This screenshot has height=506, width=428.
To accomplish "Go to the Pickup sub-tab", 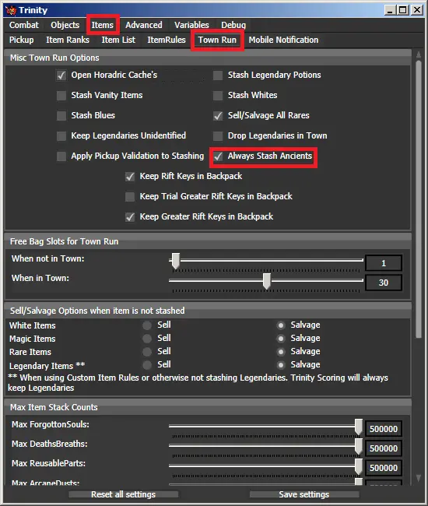I will point(21,40).
